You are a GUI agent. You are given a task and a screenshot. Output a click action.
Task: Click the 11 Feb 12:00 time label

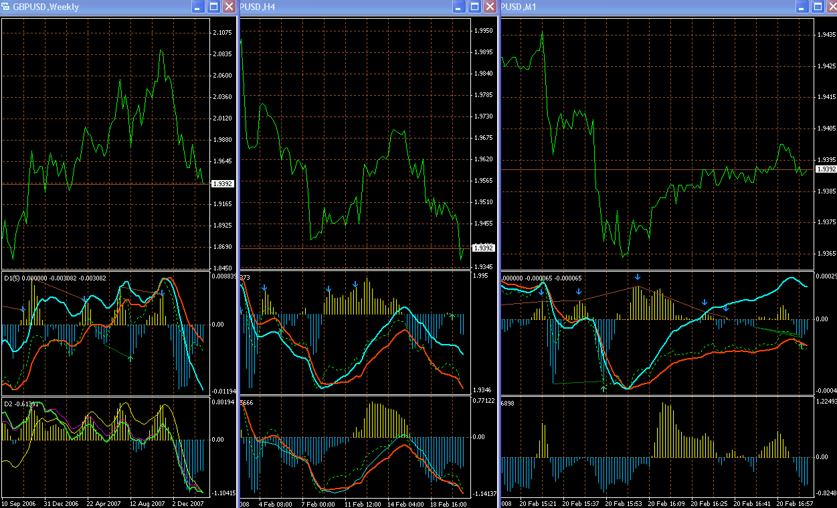pyautogui.click(x=363, y=503)
